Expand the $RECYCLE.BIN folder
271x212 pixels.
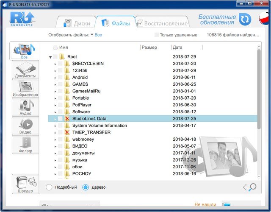click(55, 64)
